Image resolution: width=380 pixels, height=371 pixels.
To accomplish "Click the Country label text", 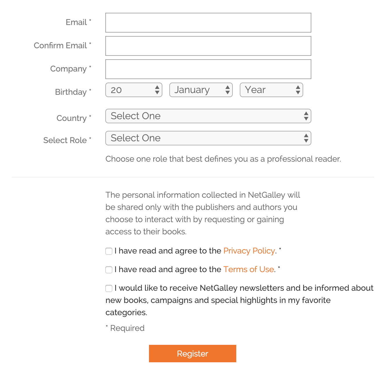I will (x=72, y=118).
